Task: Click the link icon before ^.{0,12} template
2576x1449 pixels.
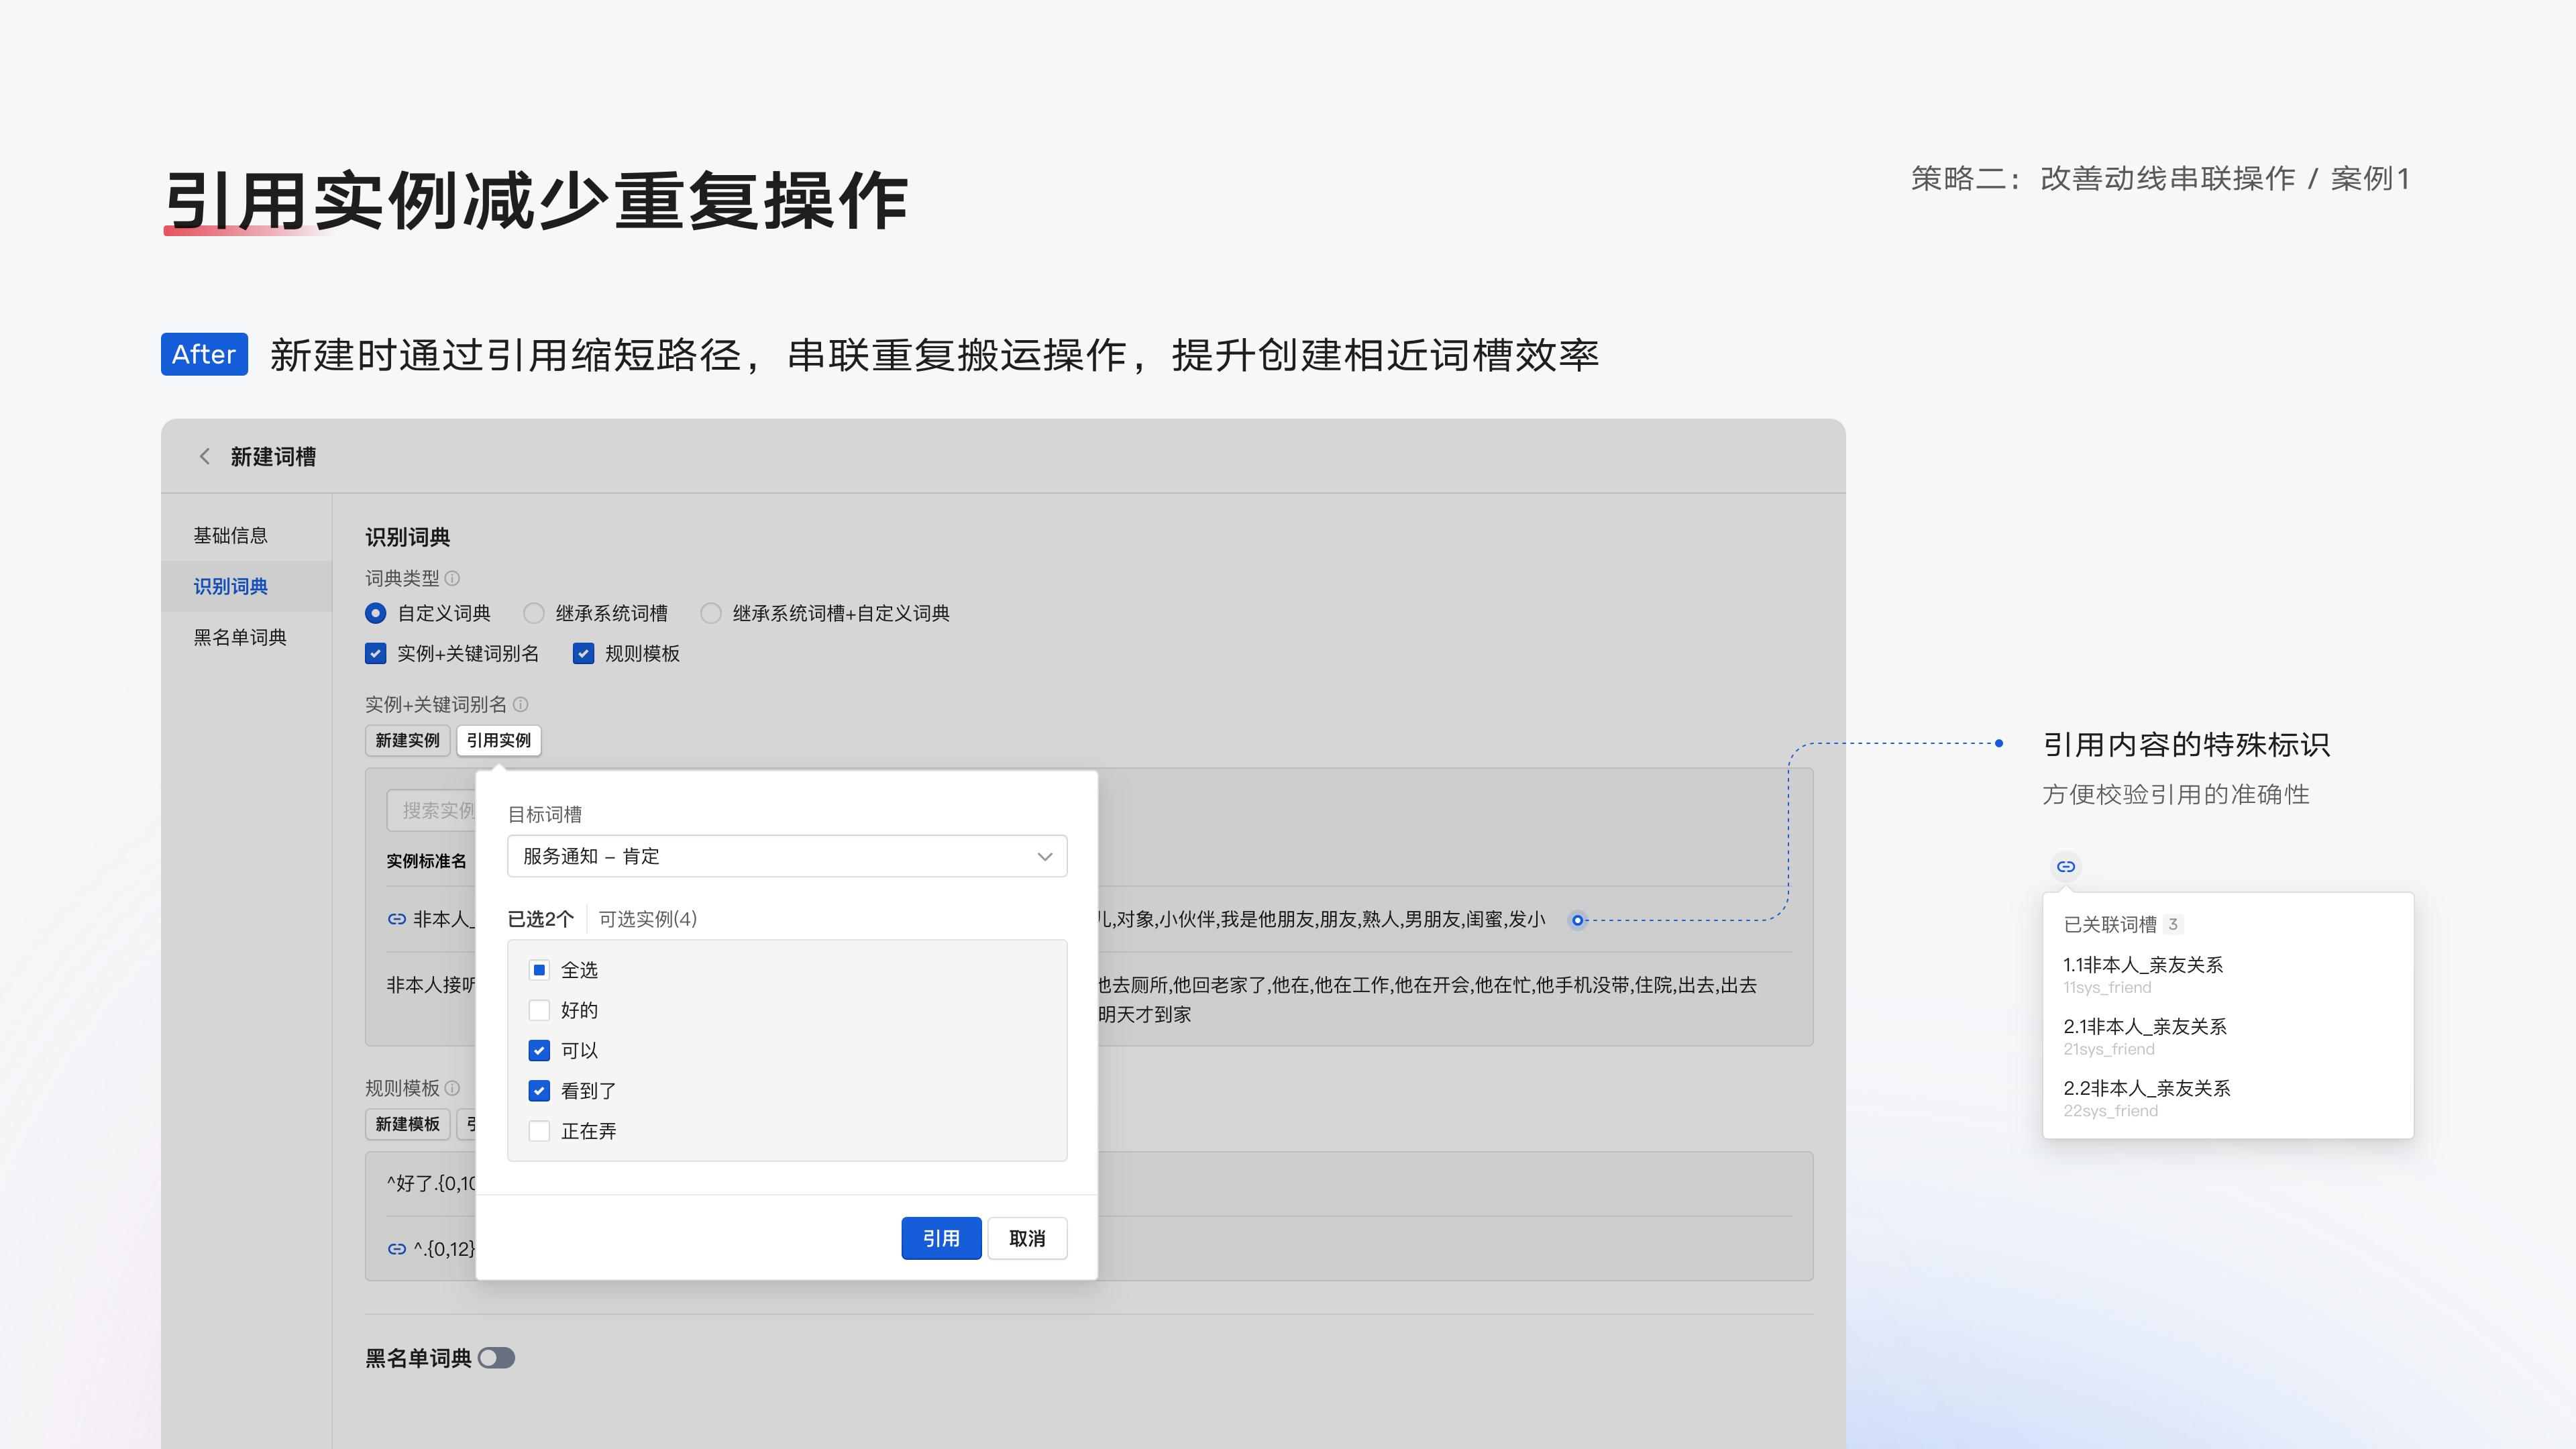Action: pos(397,1248)
